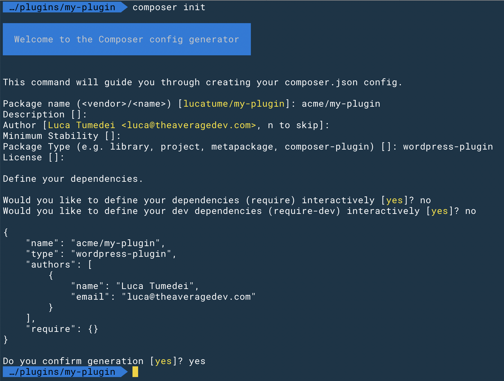The image size is (504, 381).
Task: Click the 'no' answer for require dependencies
Action: coord(425,200)
